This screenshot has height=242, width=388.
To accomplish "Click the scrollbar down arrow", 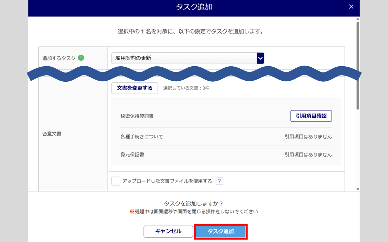I will tap(358, 189).
